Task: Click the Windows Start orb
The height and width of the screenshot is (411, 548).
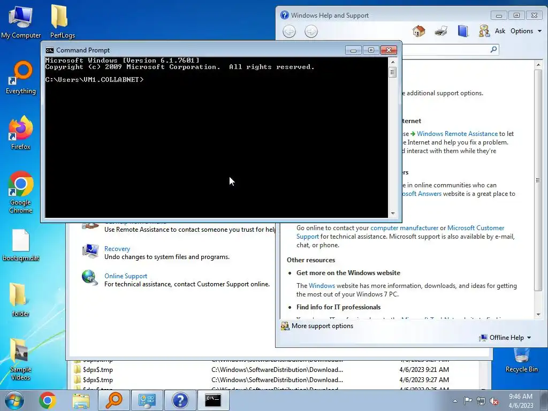Action: (x=14, y=400)
